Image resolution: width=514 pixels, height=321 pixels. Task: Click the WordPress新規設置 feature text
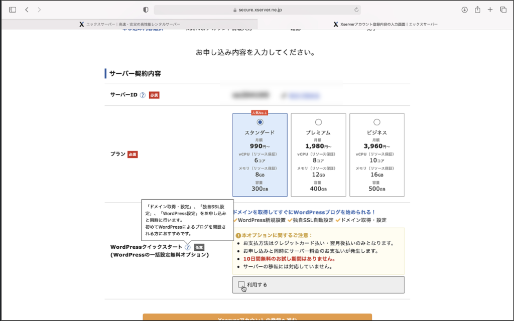(x=262, y=221)
